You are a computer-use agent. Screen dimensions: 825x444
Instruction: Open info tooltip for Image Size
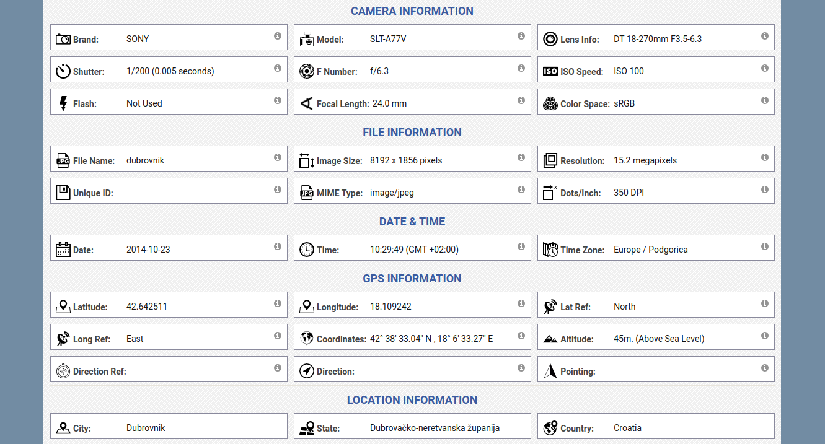(521, 157)
